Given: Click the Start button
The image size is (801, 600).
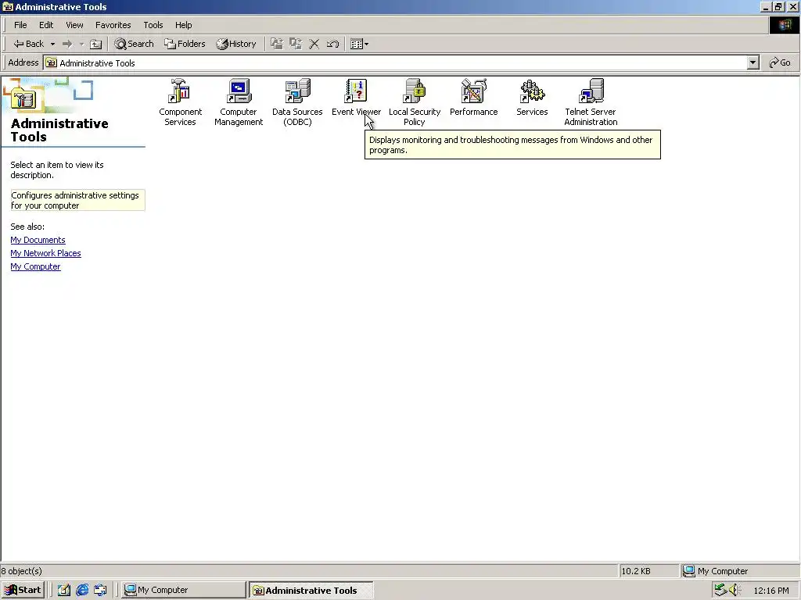Looking at the screenshot, I should point(23,590).
